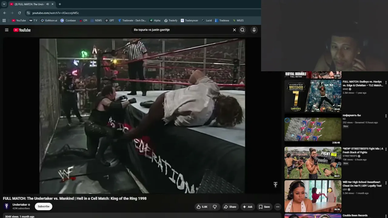388x218 pixels.
Task: Open the Ask AI feature
Action: coord(247,207)
